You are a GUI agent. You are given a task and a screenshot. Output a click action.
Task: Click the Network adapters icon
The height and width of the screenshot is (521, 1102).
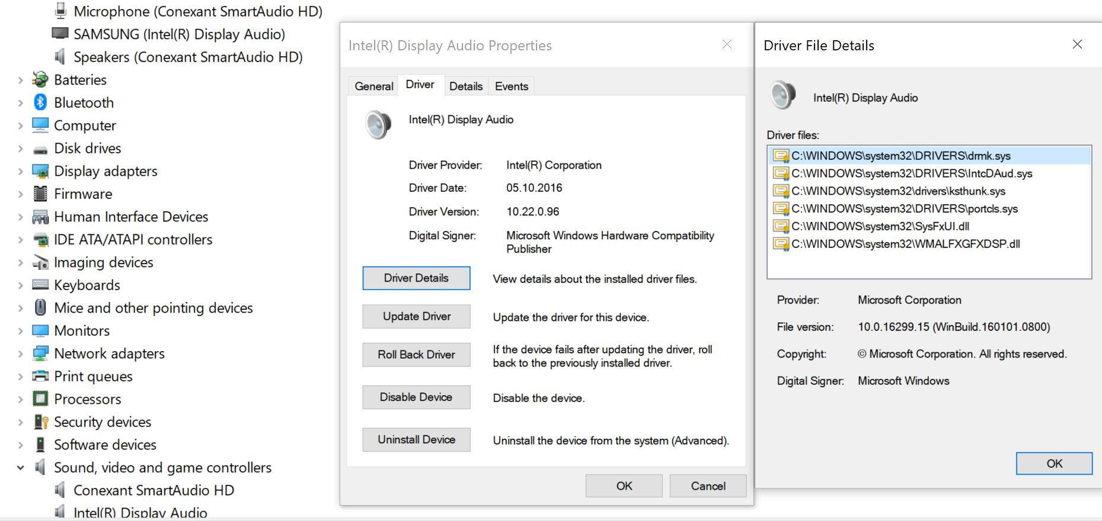pyautogui.click(x=40, y=353)
